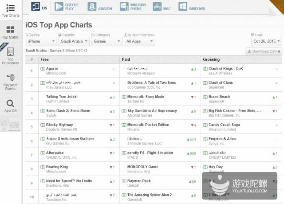
Task: Open Agar.io in the Free chart
Action: point(52,69)
